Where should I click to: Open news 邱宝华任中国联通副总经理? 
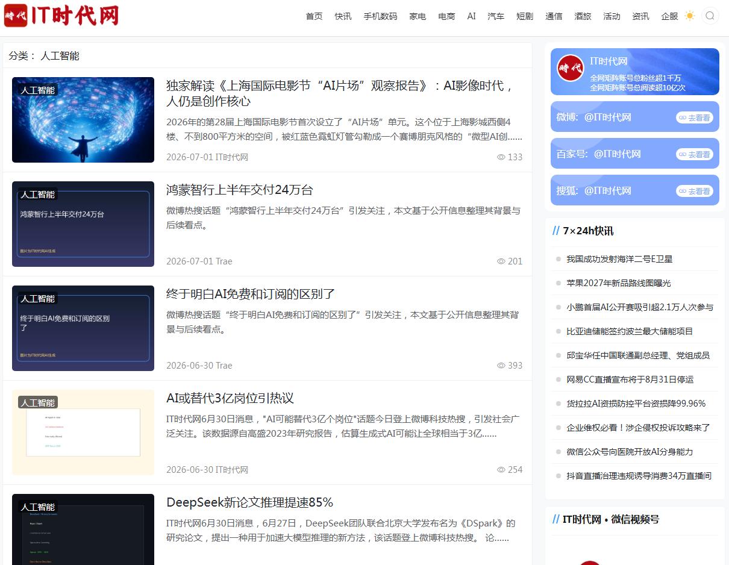pyautogui.click(x=638, y=355)
